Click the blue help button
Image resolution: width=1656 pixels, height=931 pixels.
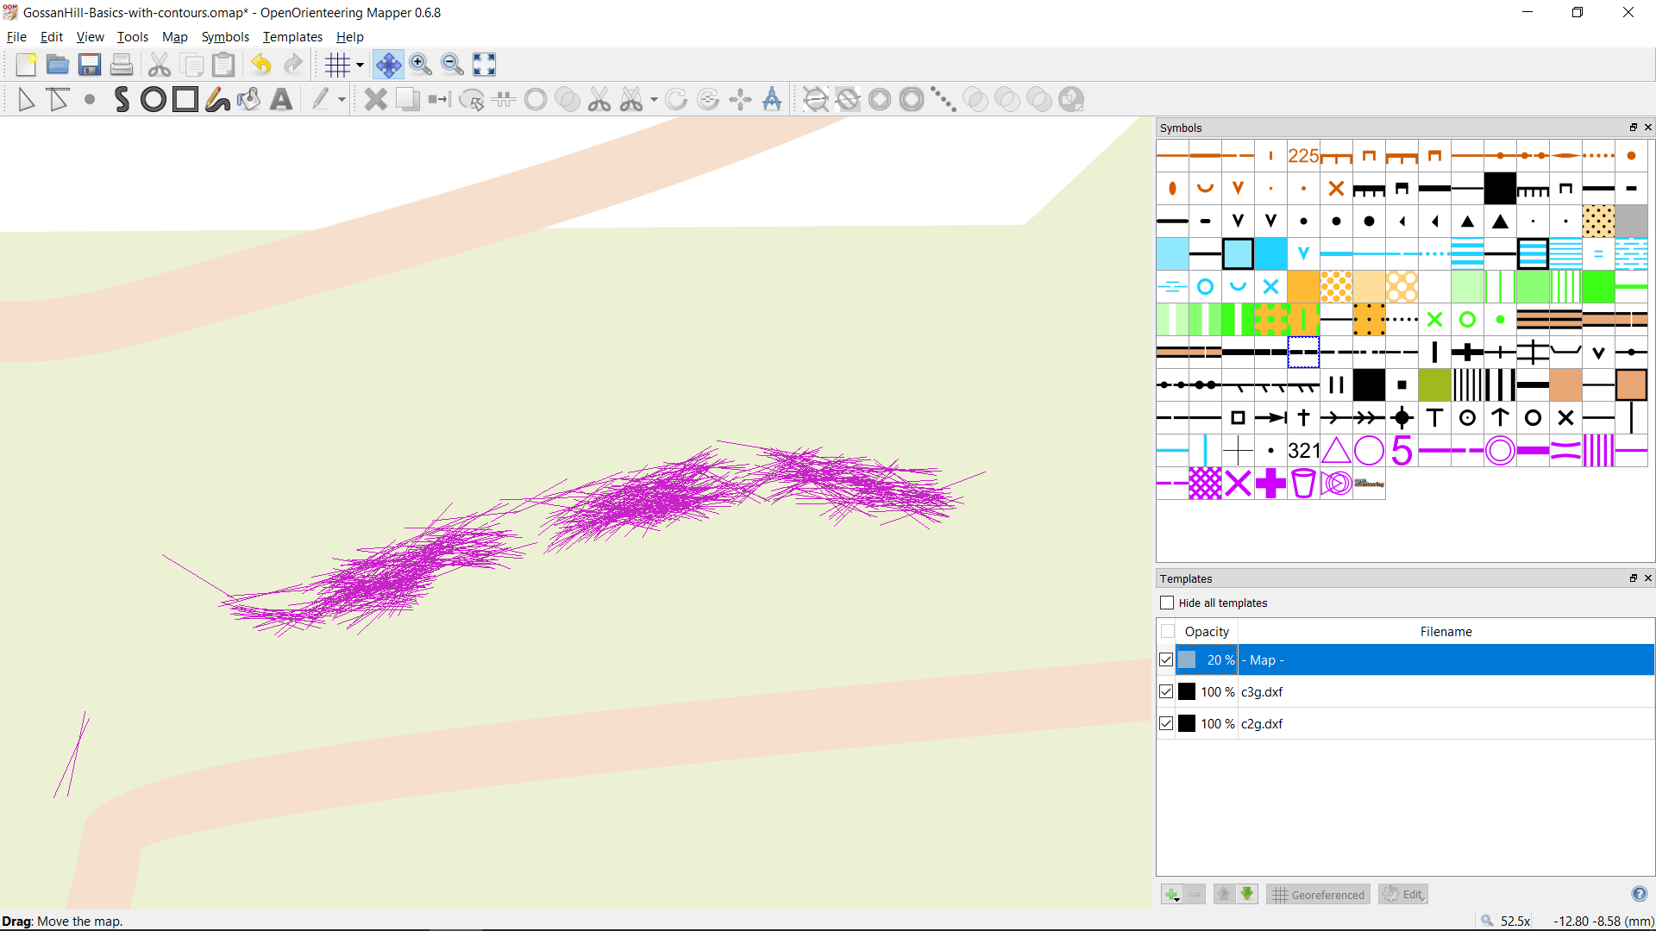(1639, 894)
